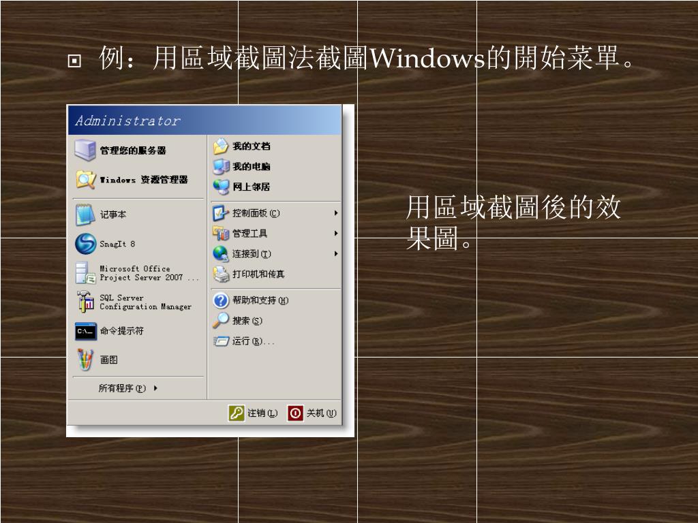
Task: Click the 连接到 globe icon
Action: (221, 254)
